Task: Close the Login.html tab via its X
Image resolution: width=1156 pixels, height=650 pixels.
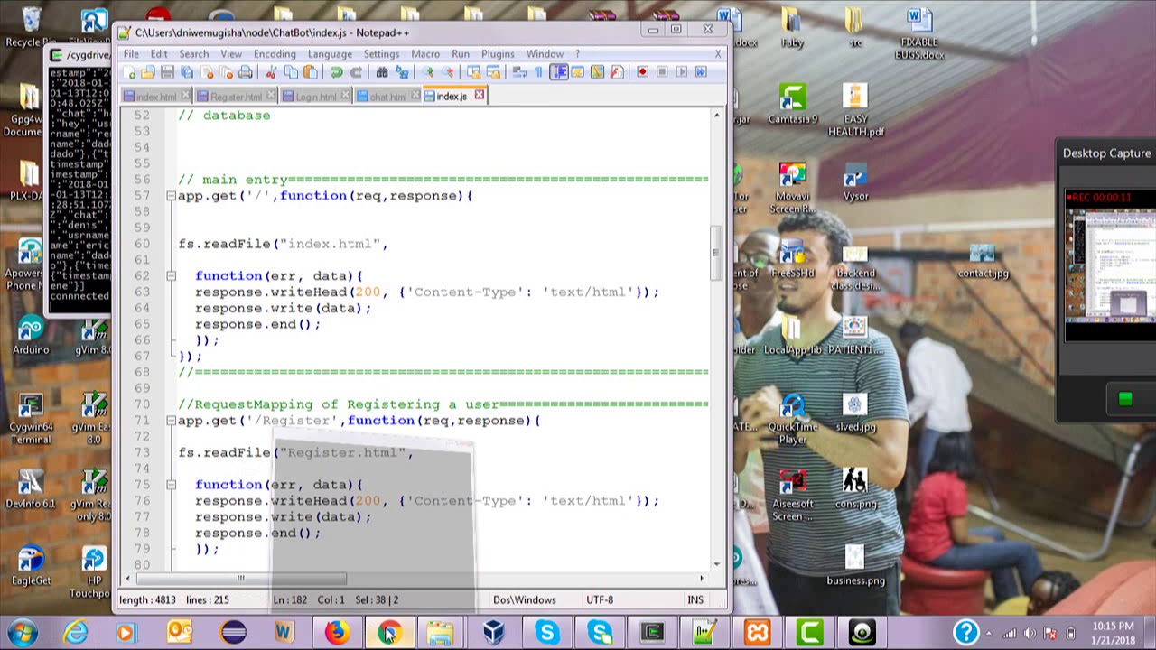Action: coord(345,95)
